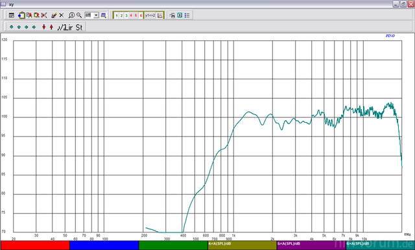This screenshot has height=250, width=415.
Task: Click the magnifying glass zoom icon
Action: (79, 16)
